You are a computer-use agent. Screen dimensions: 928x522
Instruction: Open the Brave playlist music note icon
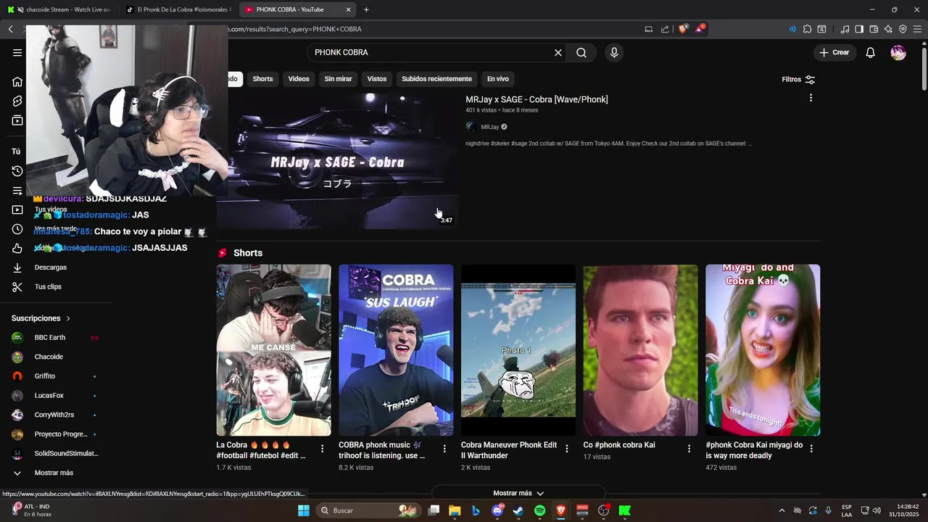click(845, 29)
